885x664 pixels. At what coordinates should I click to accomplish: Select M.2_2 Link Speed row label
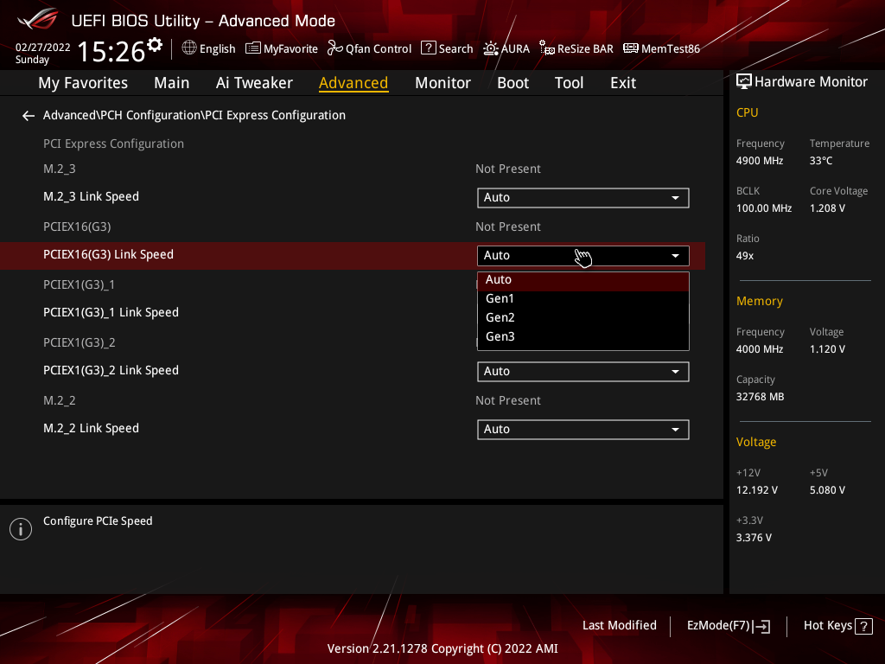[x=91, y=429]
